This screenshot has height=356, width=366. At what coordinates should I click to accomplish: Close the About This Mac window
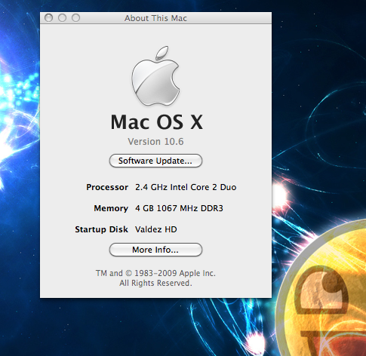pos(48,18)
